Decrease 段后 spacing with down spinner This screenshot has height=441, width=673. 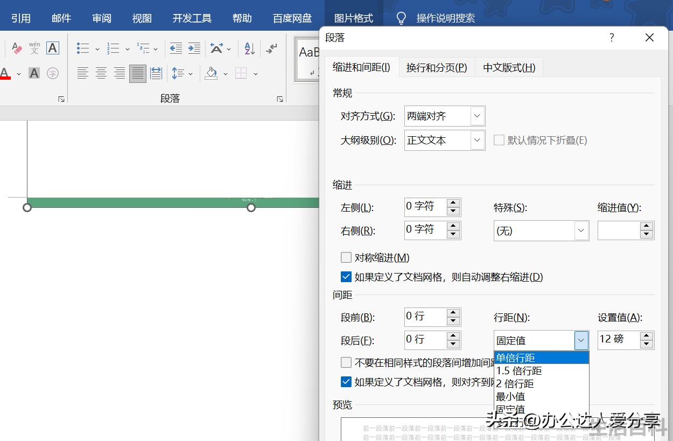coord(453,344)
